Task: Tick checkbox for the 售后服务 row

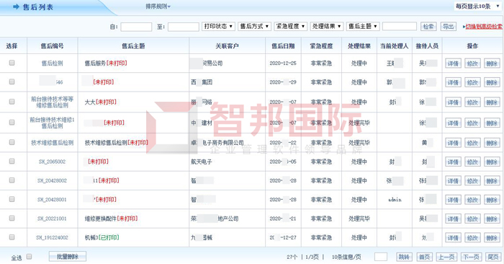Action: coord(12,63)
